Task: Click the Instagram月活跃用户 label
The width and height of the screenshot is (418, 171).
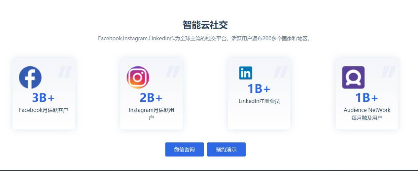Action: (x=151, y=114)
